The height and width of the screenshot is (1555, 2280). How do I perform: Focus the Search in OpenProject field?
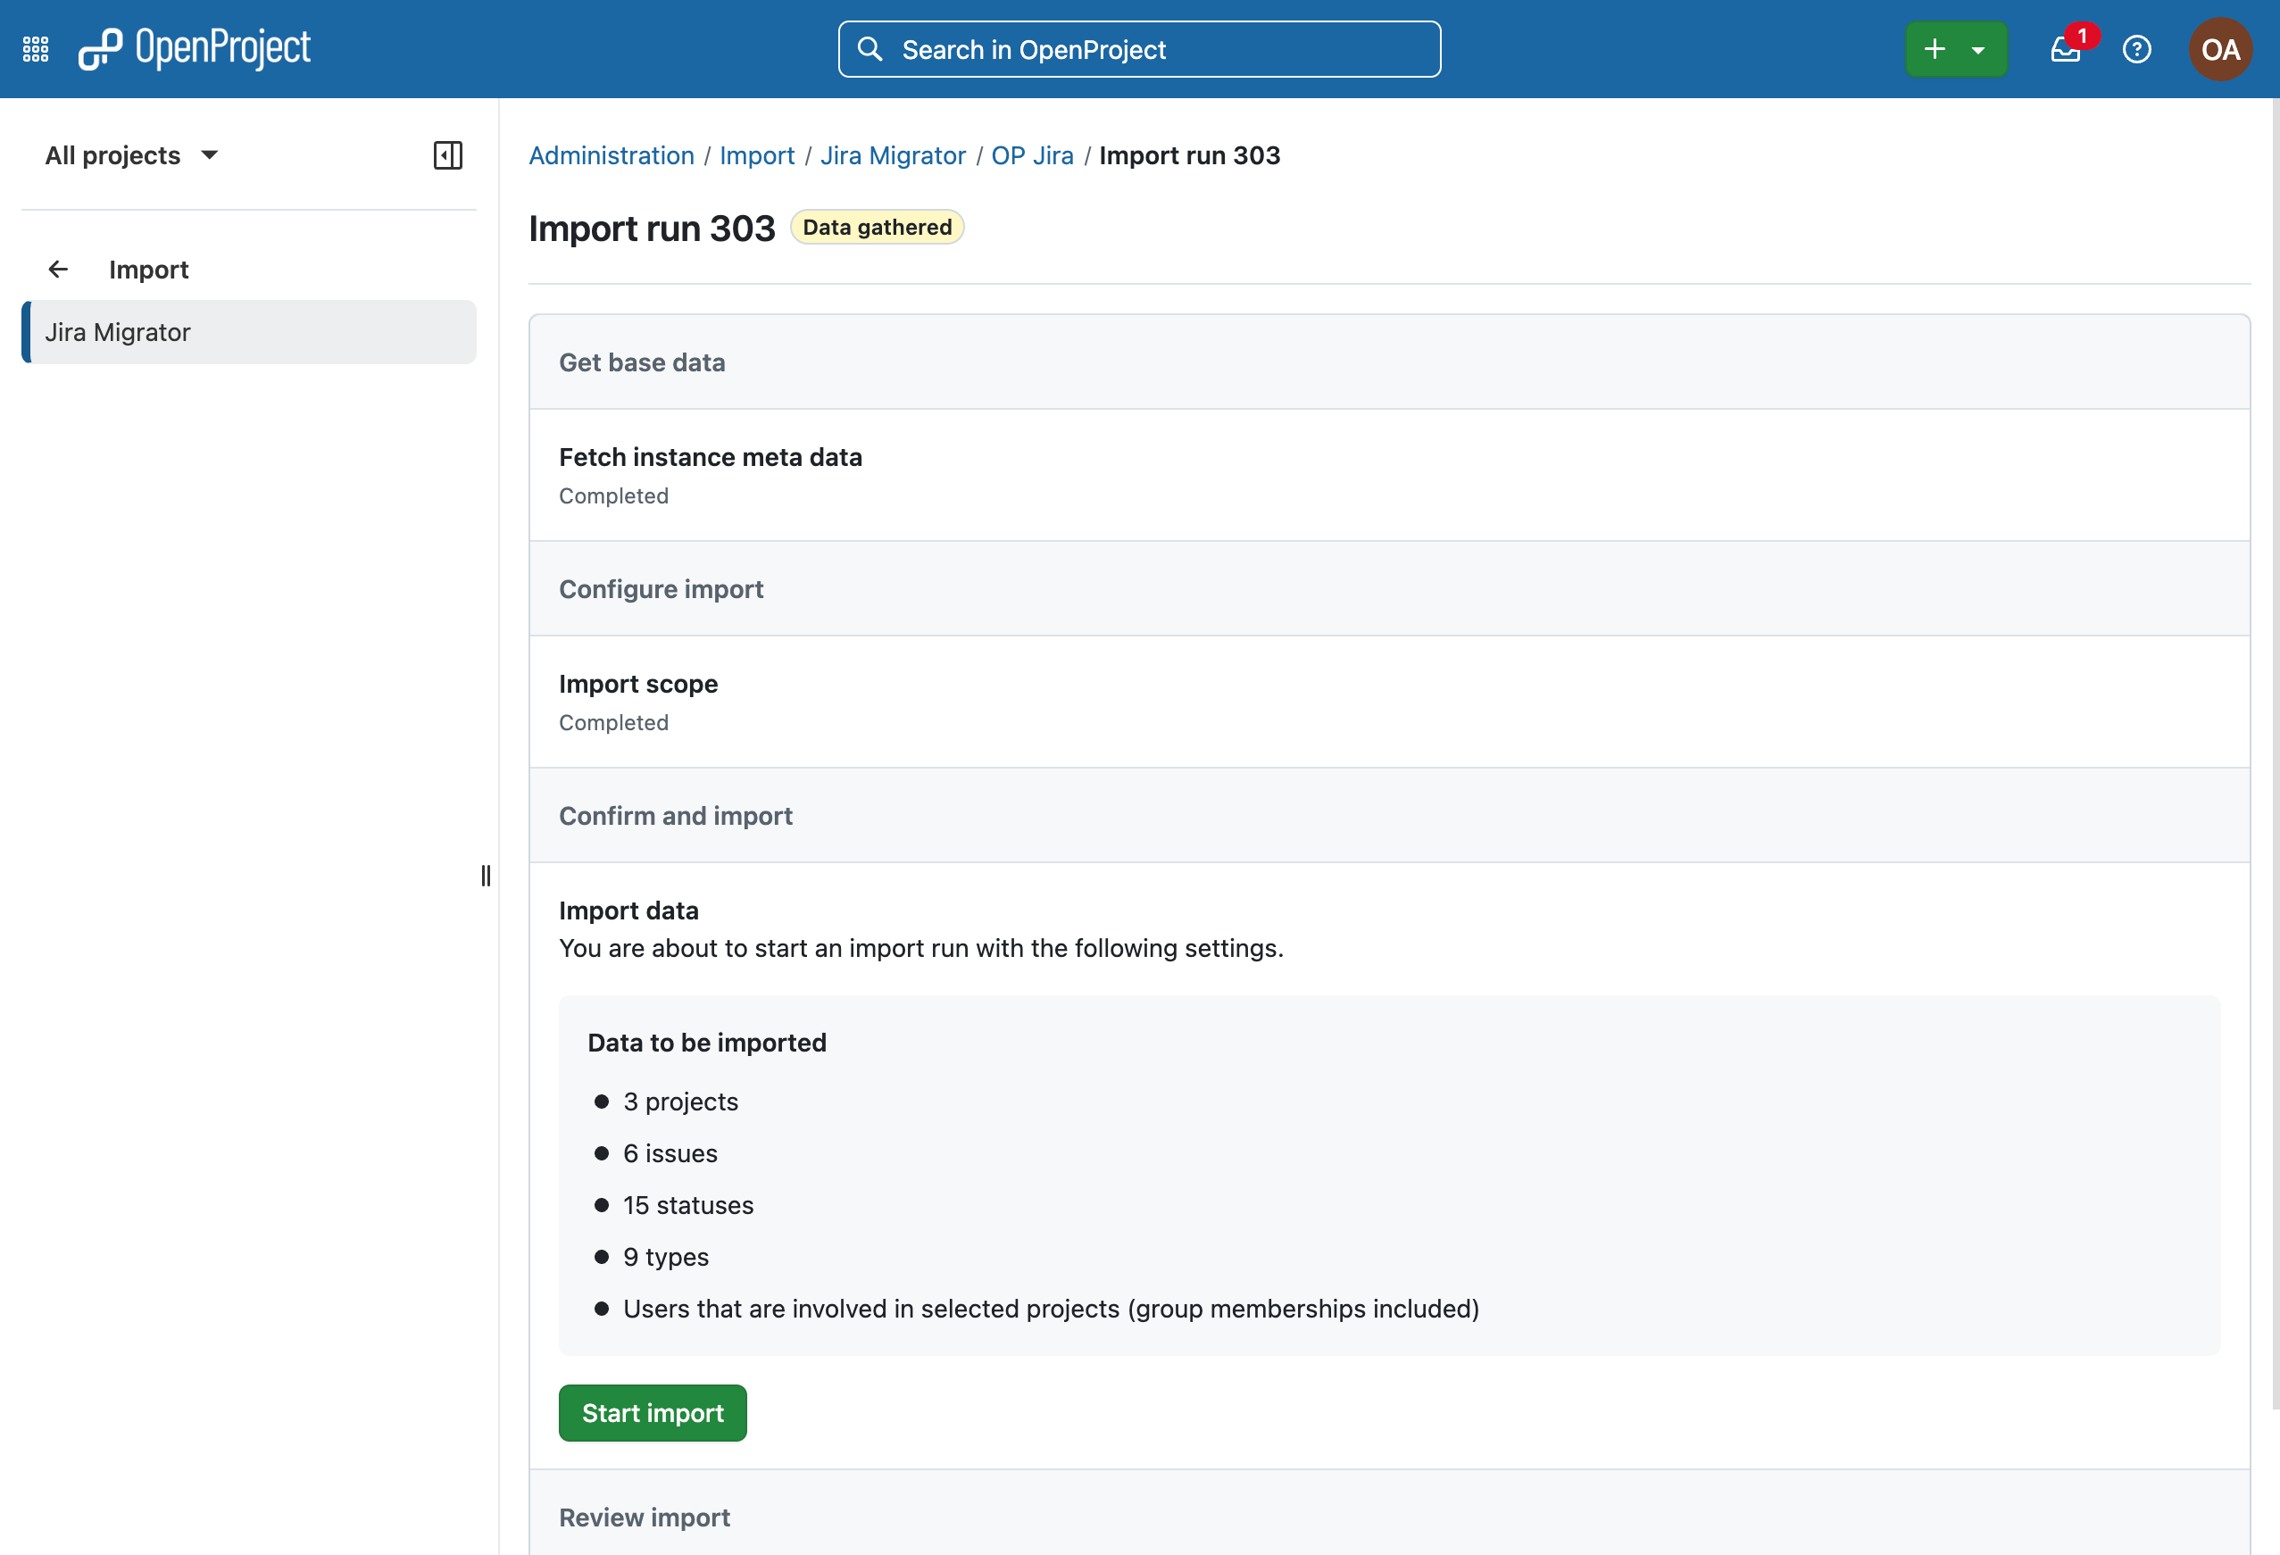1139,49
